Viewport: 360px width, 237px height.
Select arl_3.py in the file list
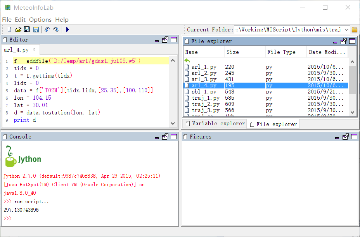266,79
